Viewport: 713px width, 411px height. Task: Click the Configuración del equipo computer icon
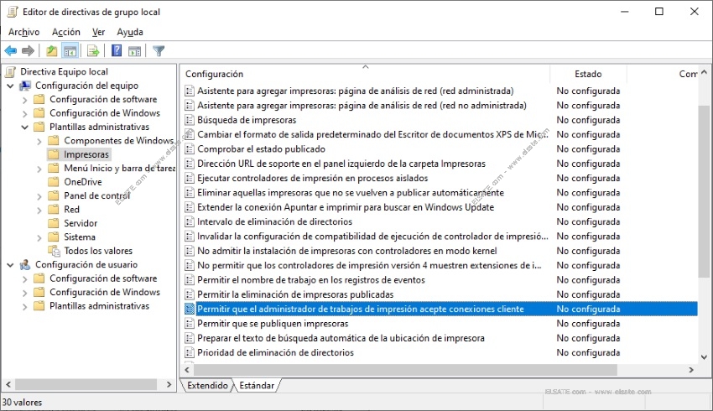point(25,86)
